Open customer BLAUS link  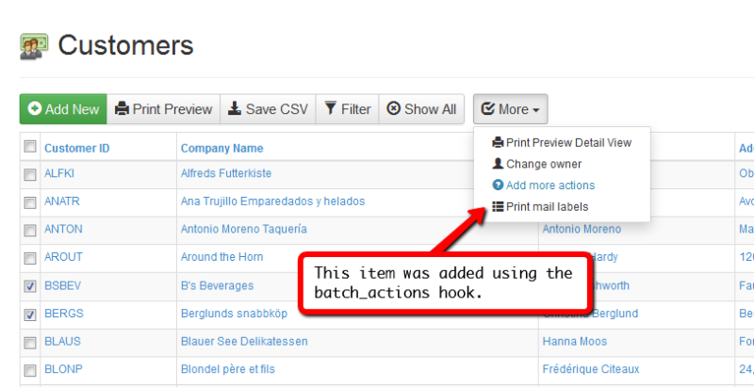click(x=62, y=342)
